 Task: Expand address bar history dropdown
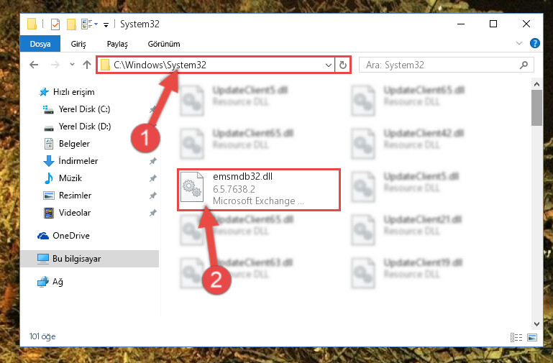coord(329,65)
